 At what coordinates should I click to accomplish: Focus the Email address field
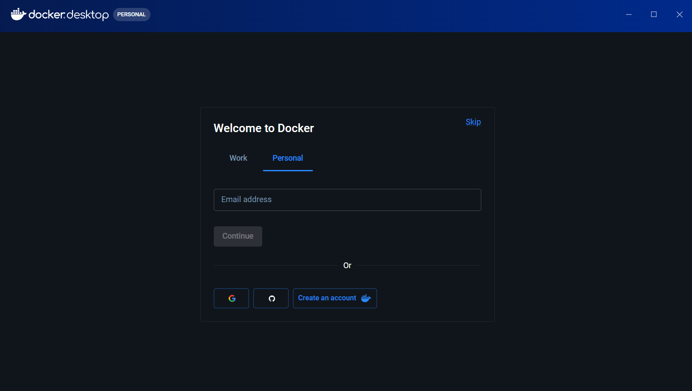(348, 200)
